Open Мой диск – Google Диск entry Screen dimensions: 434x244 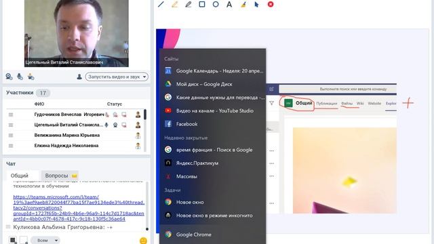pyautogui.click(x=213, y=84)
